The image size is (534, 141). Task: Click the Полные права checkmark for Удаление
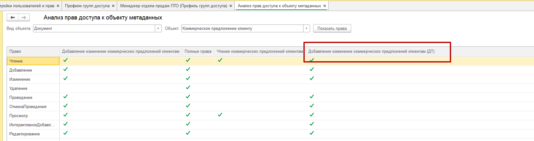point(188,88)
